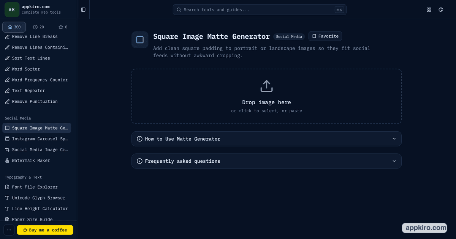
Task: Click crop icon beside Social Media Image
Action: (7, 149)
